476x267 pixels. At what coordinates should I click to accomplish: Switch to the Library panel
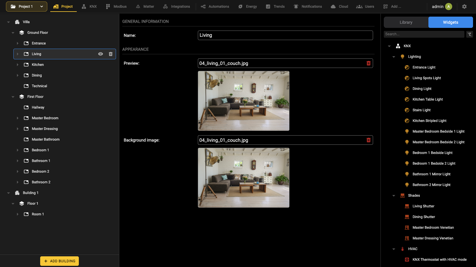tap(406, 22)
